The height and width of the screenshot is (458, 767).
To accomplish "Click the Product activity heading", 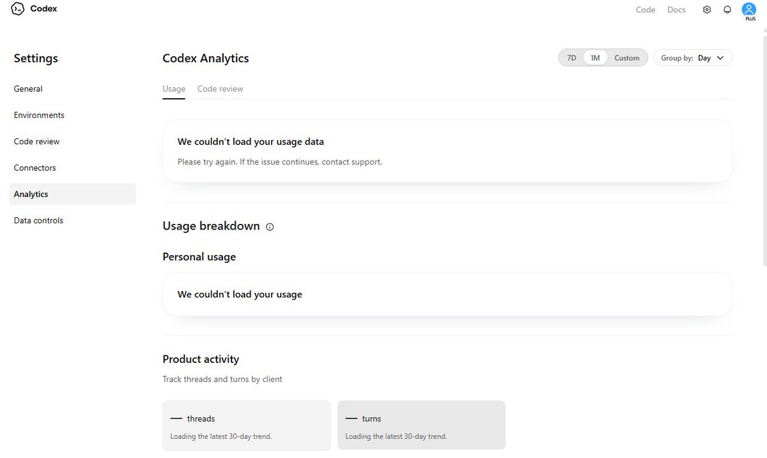I will [x=201, y=359].
